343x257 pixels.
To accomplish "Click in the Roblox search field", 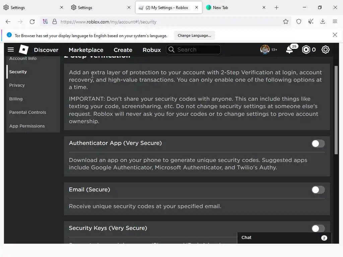I will (x=193, y=50).
